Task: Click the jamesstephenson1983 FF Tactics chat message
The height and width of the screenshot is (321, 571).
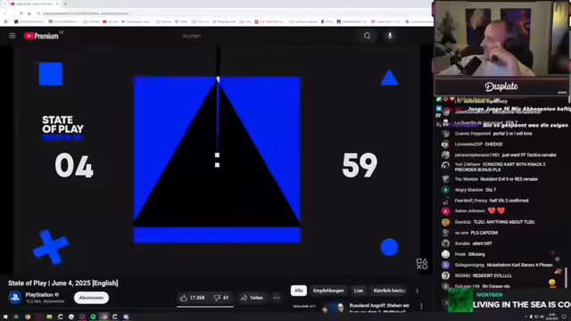Action: 499,155
